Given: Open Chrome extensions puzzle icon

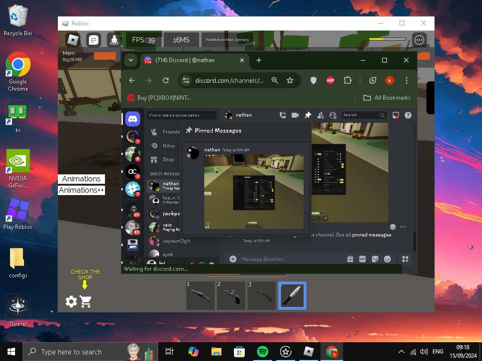Looking at the screenshot, I should (x=347, y=80).
